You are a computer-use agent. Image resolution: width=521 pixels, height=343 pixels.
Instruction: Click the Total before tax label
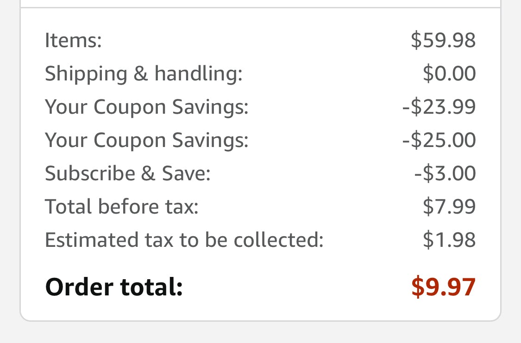(x=121, y=207)
